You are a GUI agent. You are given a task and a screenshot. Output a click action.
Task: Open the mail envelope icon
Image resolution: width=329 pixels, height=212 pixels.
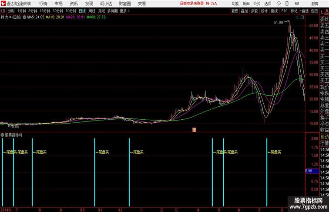pyautogui.click(x=296, y=3)
